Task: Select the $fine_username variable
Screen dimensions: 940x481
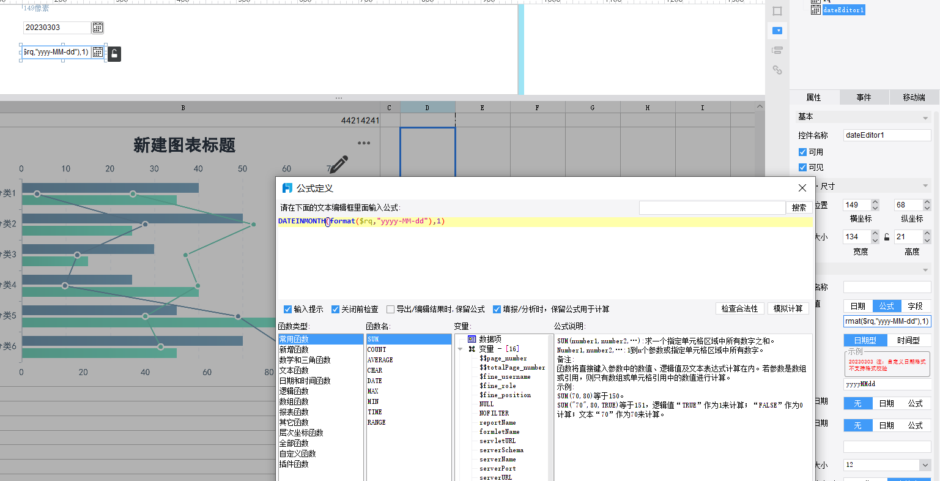Action: click(x=505, y=377)
